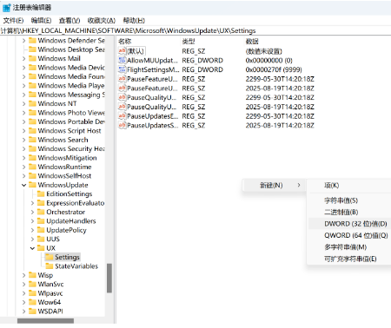Collapse the UX tree node
391x328 pixels.
point(32,248)
